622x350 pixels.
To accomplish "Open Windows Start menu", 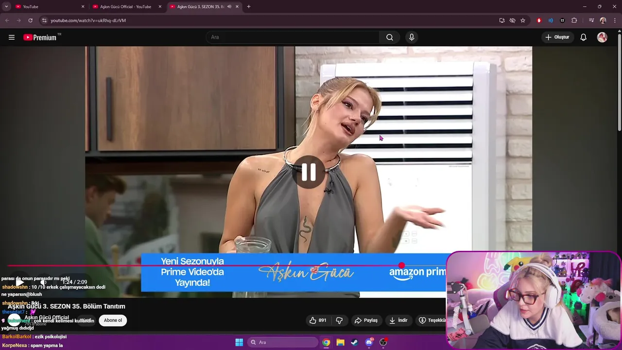I will pyautogui.click(x=239, y=342).
